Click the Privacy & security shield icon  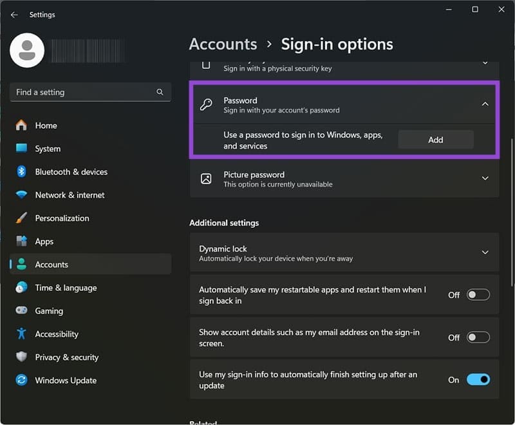pyautogui.click(x=22, y=357)
